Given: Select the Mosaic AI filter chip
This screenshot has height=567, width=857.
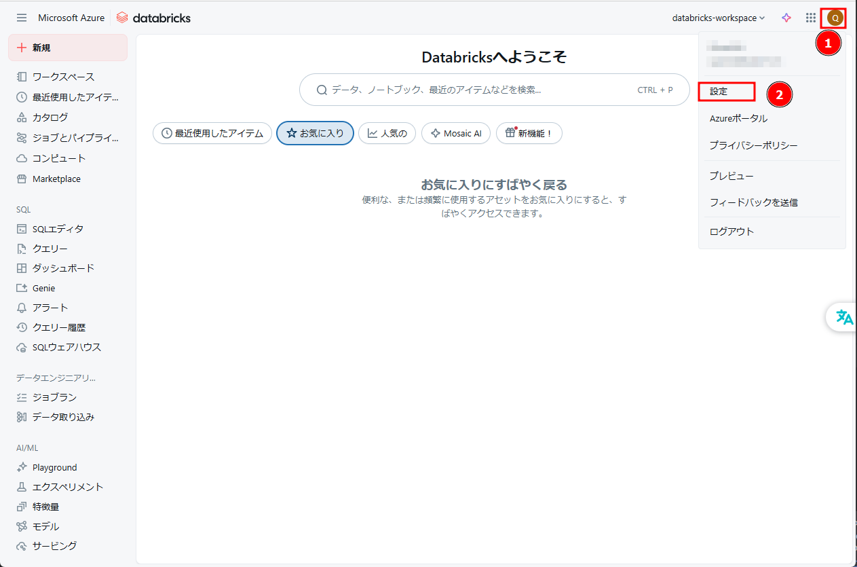Looking at the screenshot, I should click(455, 133).
